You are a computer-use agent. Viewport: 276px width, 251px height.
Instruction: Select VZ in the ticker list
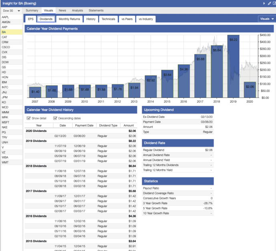pyautogui.click(x=12, y=152)
